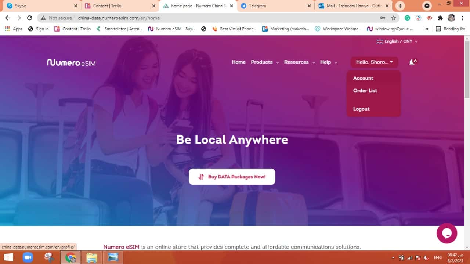Open Zoom from the taskbar
Viewport: 470px width, 264px height.
click(28, 257)
